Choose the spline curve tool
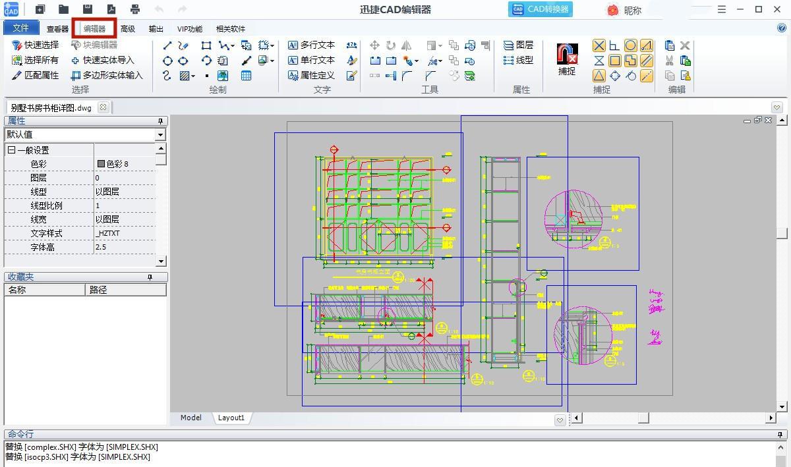This screenshot has height=467, width=791. click(x=167, y=76)
